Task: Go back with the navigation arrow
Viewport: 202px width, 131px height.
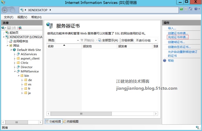Action: click(x=5, y=10)
